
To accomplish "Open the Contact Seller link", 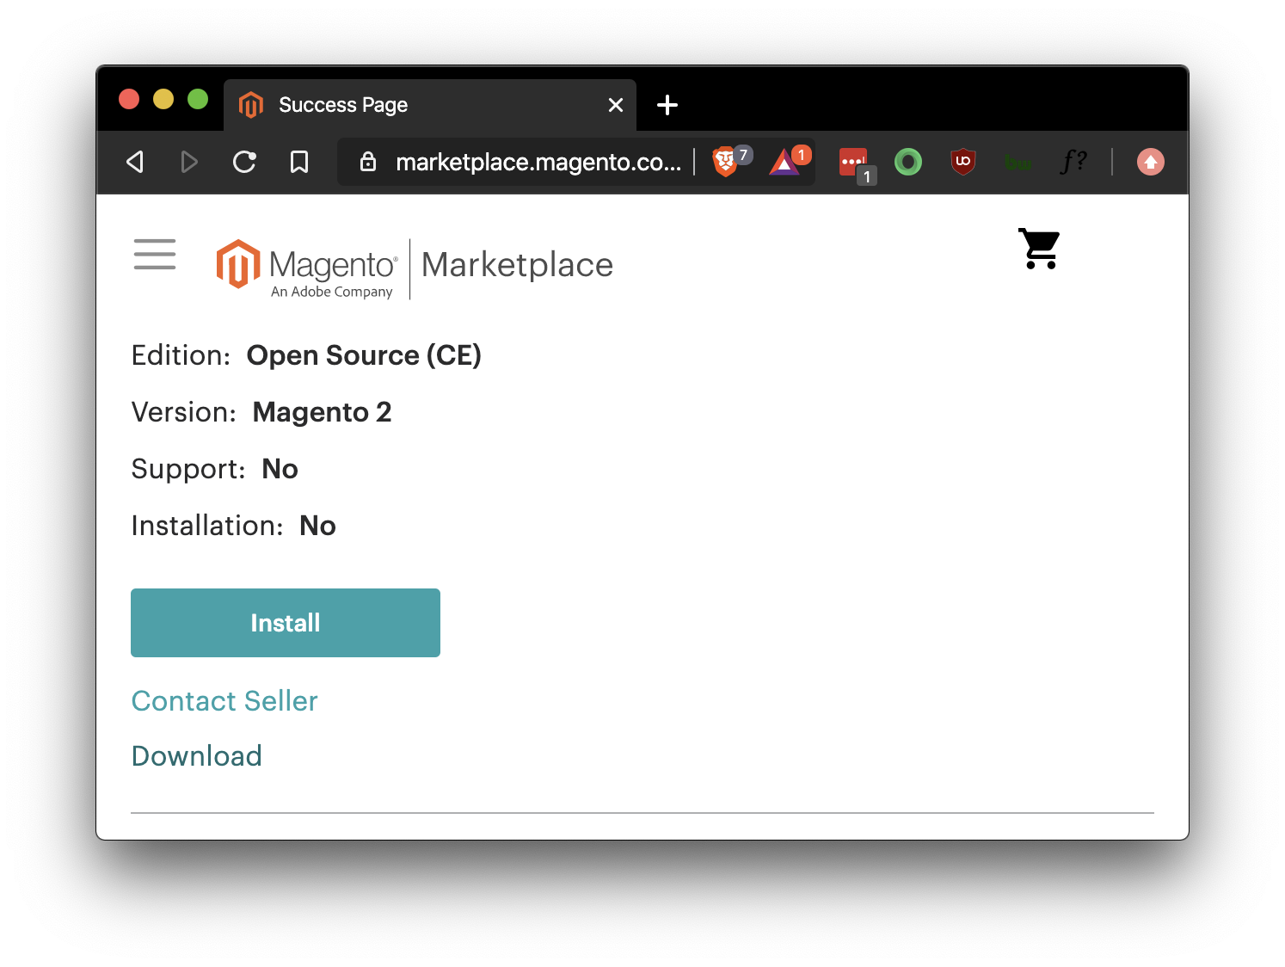I will point(224,701).
